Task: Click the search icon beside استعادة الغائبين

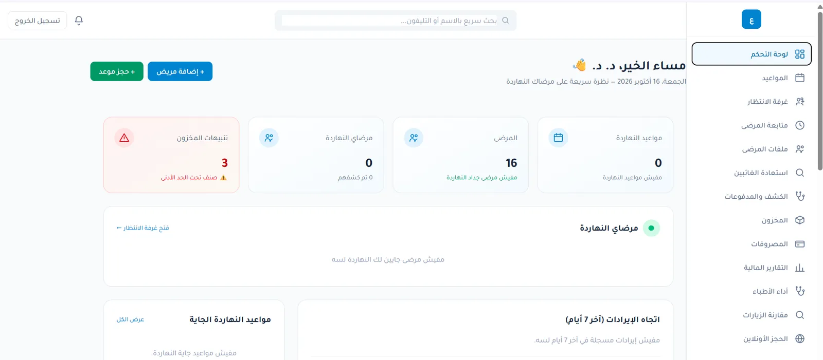Action: click(800, 173)
